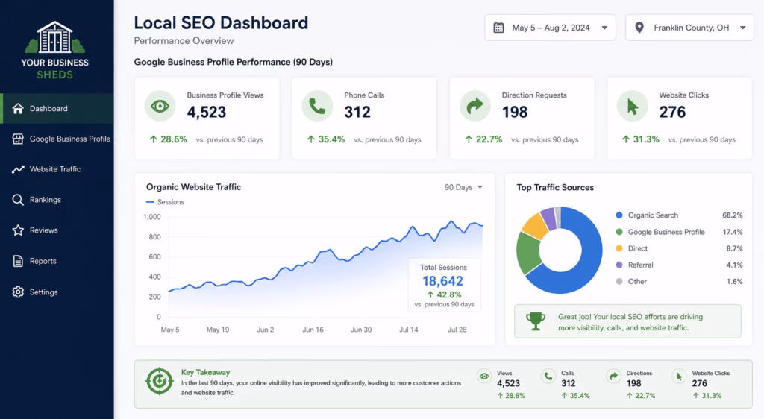The width and height of the screenshot is (764, 419).
Task: Click the trophy icon in Great job banner
Action: pos(536,321)
